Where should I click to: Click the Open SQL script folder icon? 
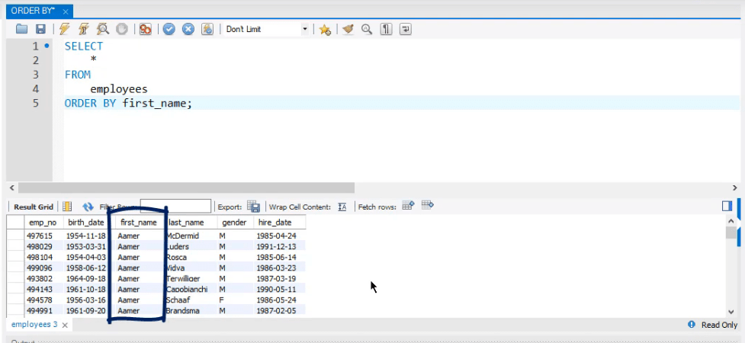click(21, 29)
